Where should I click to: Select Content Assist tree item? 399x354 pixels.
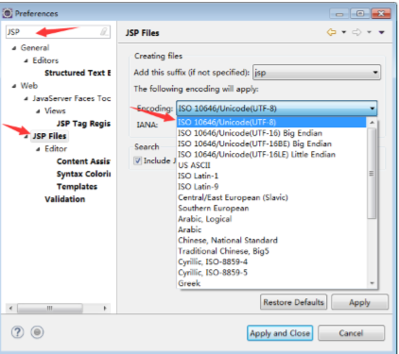83,161
